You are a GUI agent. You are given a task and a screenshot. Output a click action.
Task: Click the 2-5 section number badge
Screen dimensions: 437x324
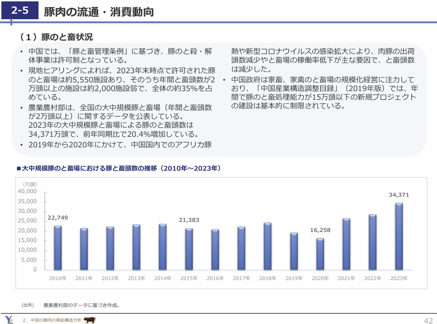(x=20, y=10)
